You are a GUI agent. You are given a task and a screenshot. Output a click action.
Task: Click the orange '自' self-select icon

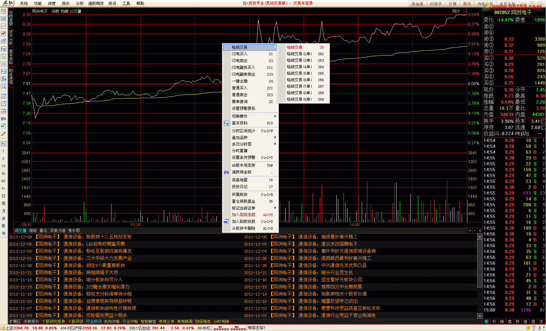click(x=4, y=64)
